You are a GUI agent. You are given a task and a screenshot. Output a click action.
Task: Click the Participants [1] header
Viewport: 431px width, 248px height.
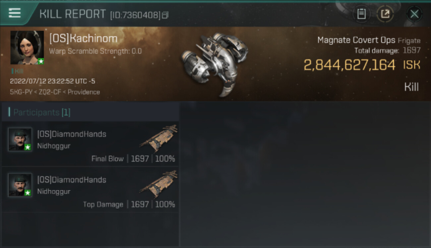click(x=42, y=112)
